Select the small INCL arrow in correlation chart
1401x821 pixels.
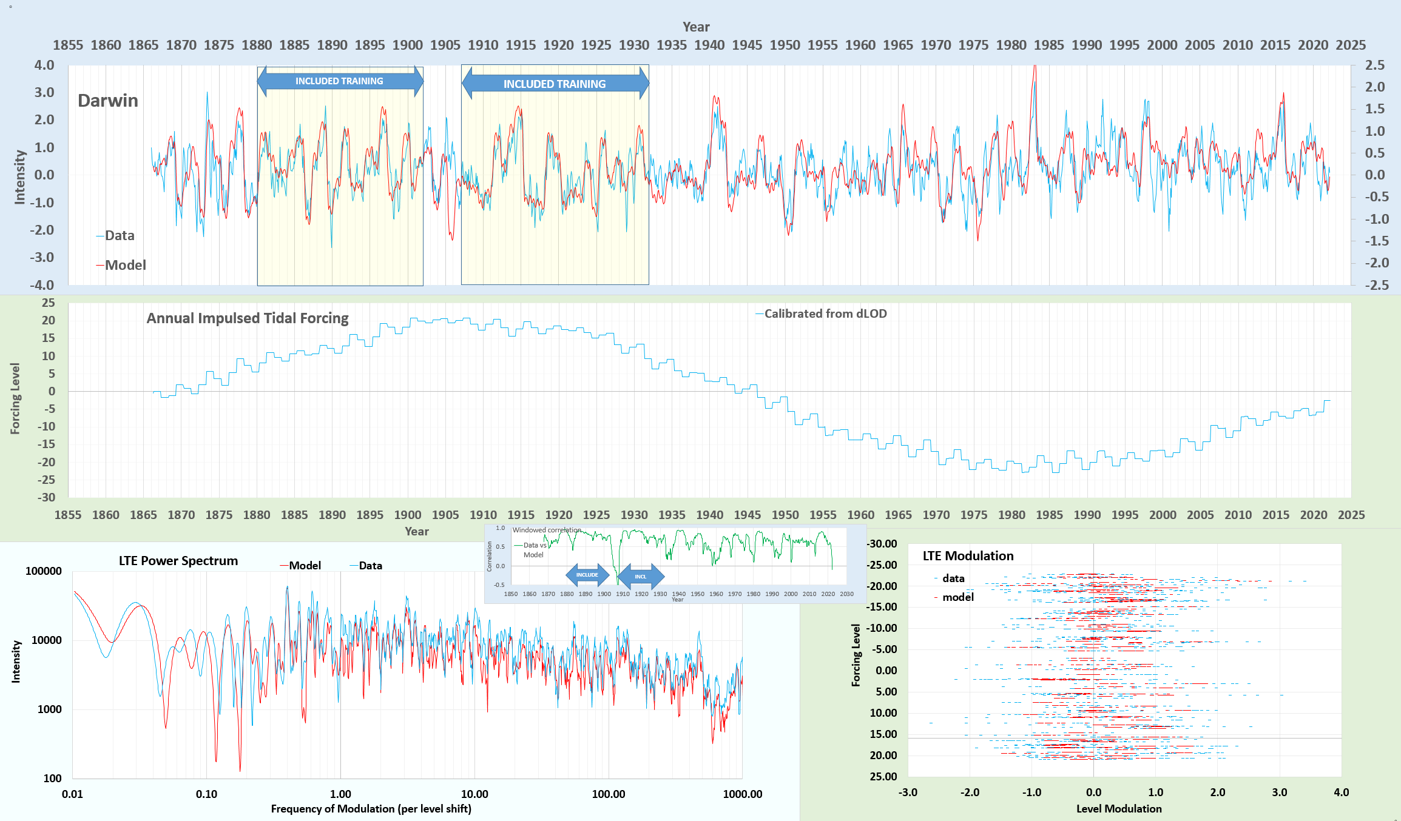[x=641, y=577]
